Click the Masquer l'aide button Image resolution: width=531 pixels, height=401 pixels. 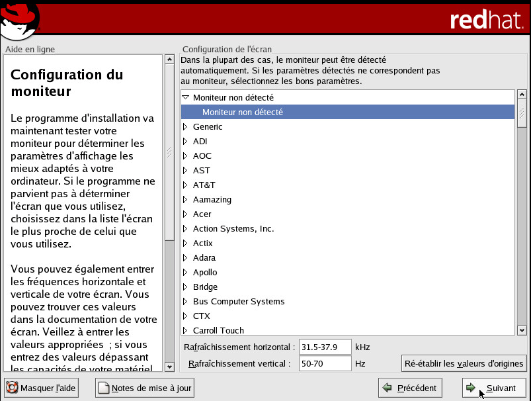pos(41,388)
